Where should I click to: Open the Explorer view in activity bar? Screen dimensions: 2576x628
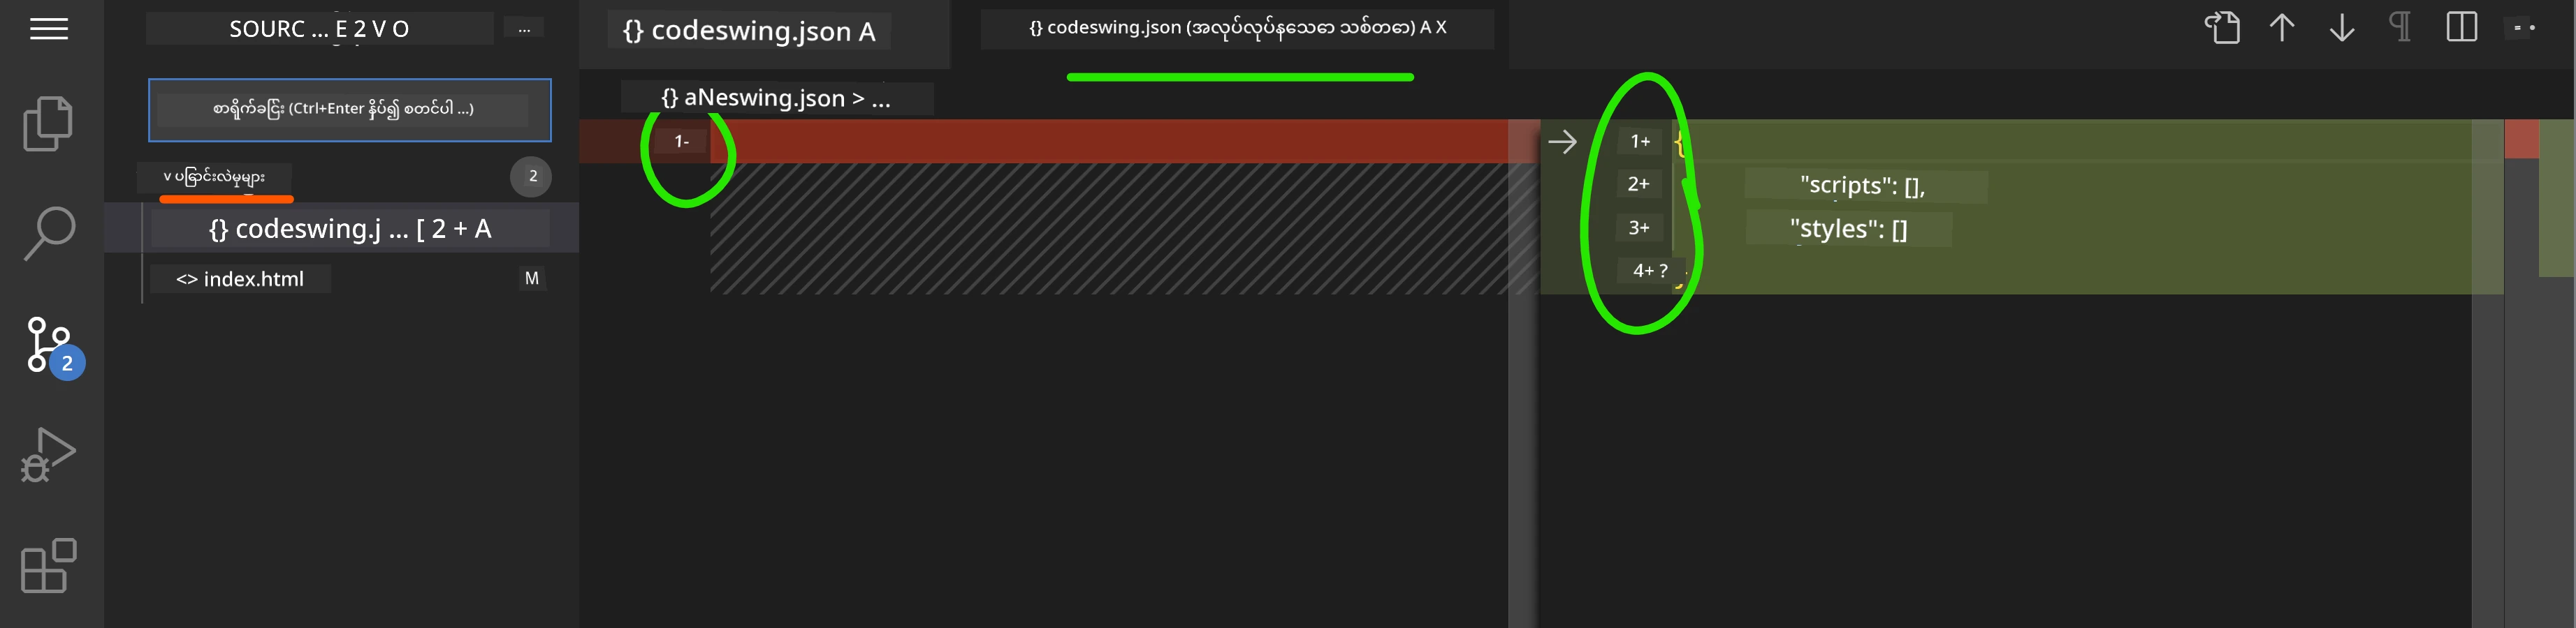pyautogui.click(x=48, y=124)
